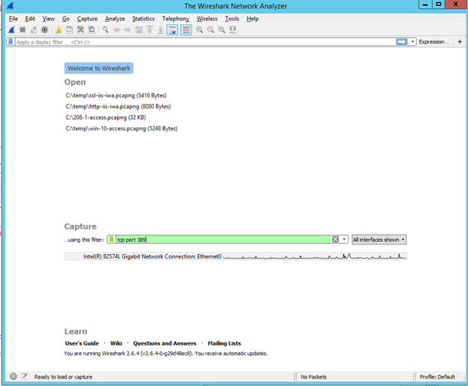The width and height of the screenshot is (468, 386).
Task: Open the Capture menu
Action: tap(88, 19)
